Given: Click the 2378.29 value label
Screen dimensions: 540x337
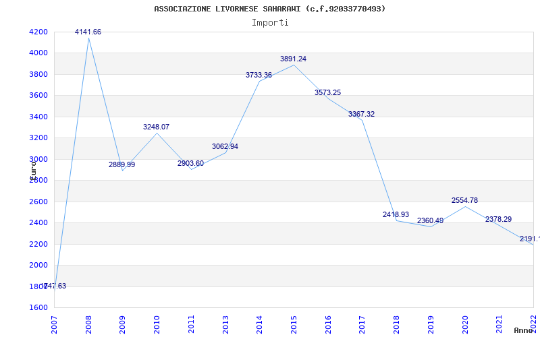Looking at the screenshot, I should click(499, 220).
